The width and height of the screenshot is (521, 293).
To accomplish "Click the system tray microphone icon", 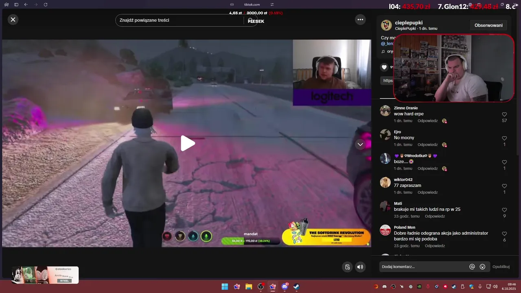I will [x=480, y=286].
